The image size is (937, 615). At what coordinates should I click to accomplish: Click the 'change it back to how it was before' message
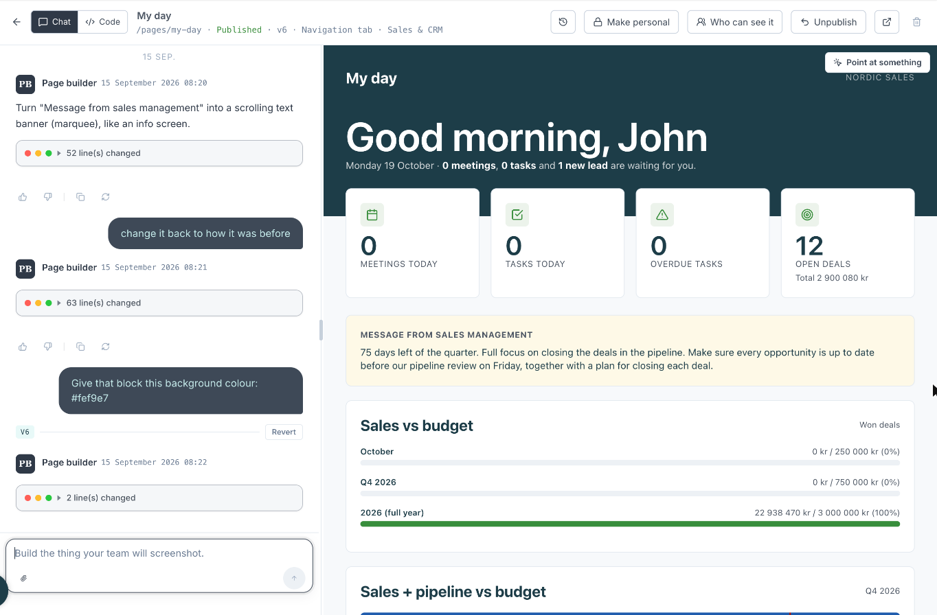205,233
